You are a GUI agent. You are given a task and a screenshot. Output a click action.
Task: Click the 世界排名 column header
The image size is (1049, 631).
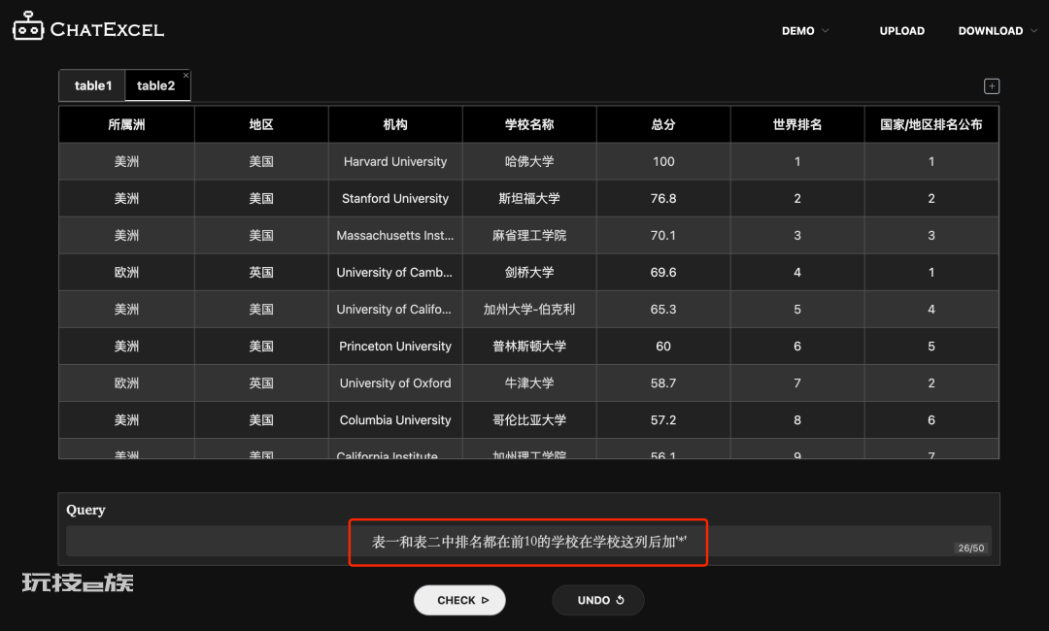coord(797,124)
